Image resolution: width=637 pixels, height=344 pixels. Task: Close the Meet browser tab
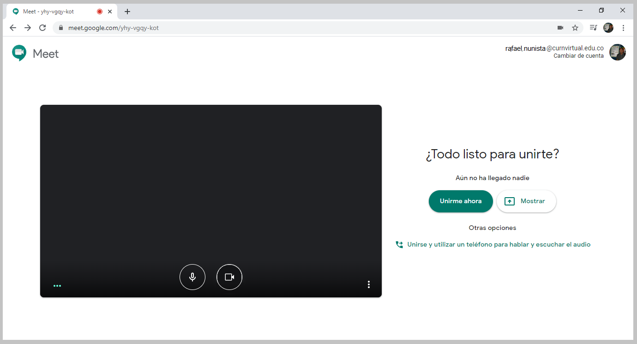[110, 12]
